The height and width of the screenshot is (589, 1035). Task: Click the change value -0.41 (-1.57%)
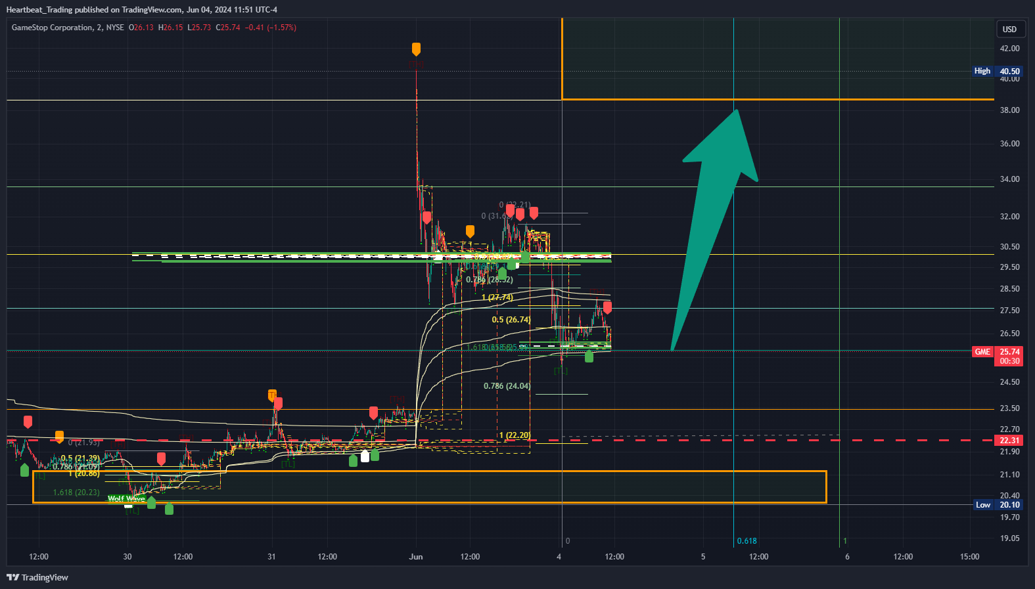point(271,28)
